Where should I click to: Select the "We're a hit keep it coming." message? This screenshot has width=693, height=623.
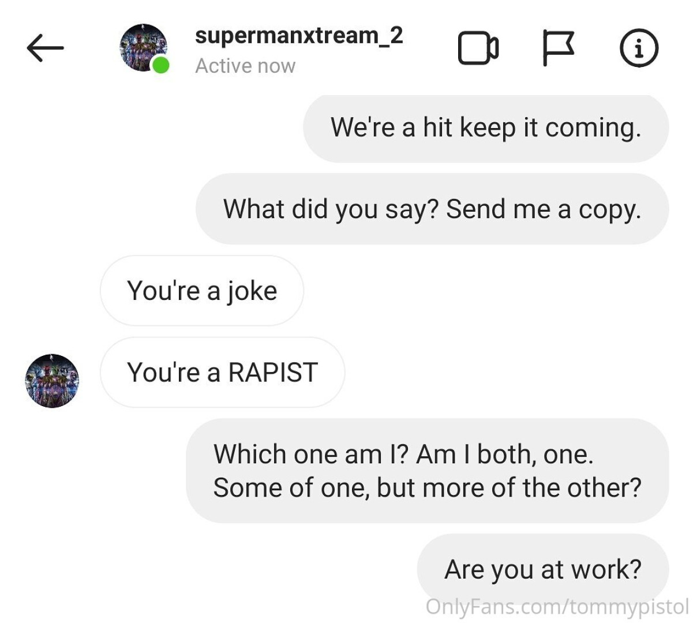pos(485,127)
